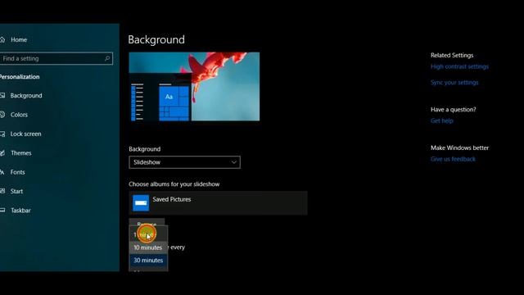Click the Background page title
This screenshot has width=524, height=295.
[x=156, y=40]
